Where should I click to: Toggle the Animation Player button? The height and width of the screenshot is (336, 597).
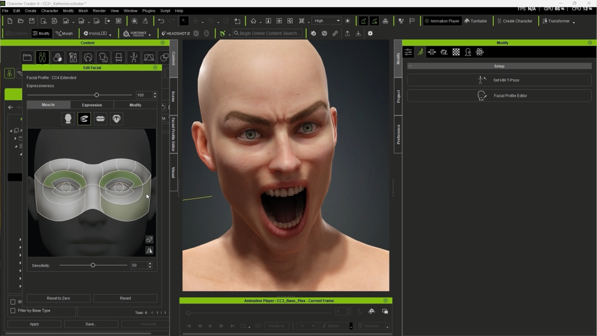pos(442,21)
